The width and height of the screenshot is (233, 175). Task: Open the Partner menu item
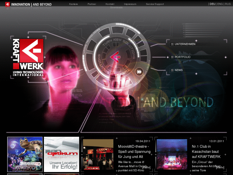coord(92,4)
